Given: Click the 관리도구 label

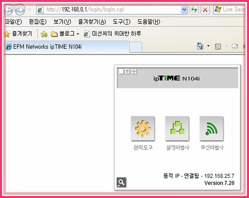Looking at the screenshot, I should tap(143, 147).
